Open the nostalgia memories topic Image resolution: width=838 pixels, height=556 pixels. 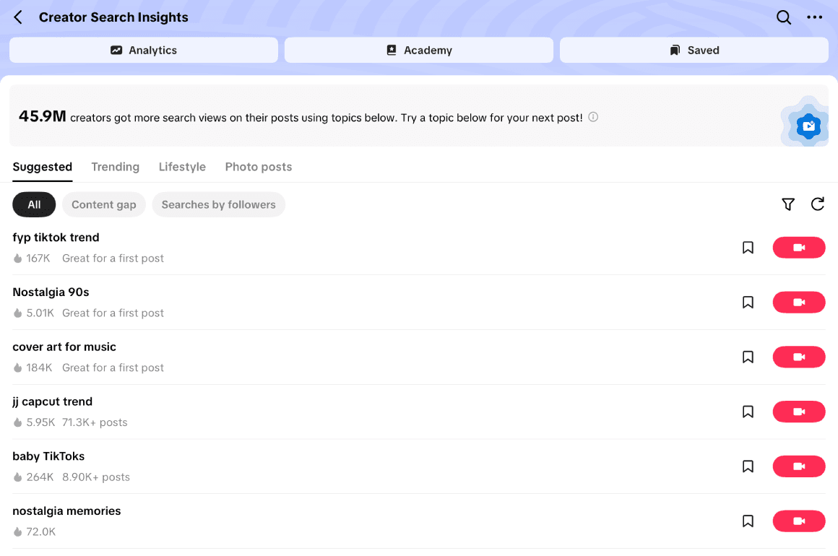[x=66, y=511]
